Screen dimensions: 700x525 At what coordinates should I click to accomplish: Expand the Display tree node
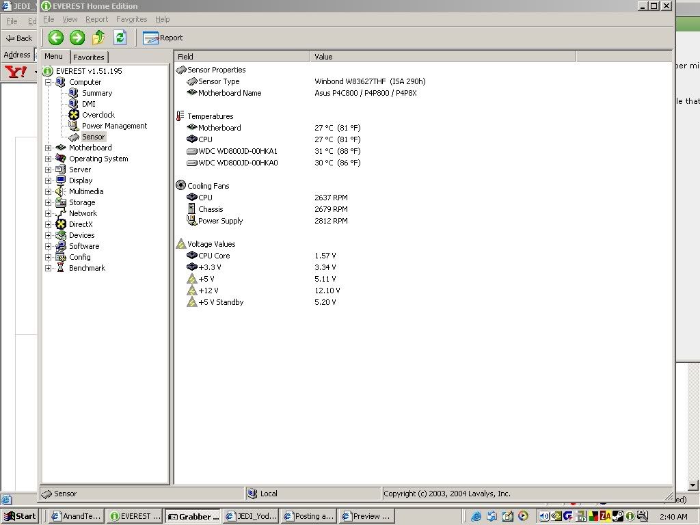click(49, 180)
